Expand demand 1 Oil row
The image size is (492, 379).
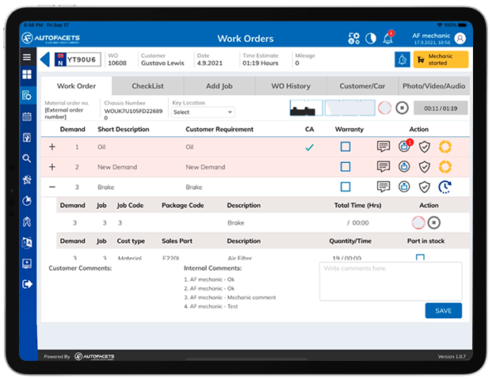tap(52, 146)
